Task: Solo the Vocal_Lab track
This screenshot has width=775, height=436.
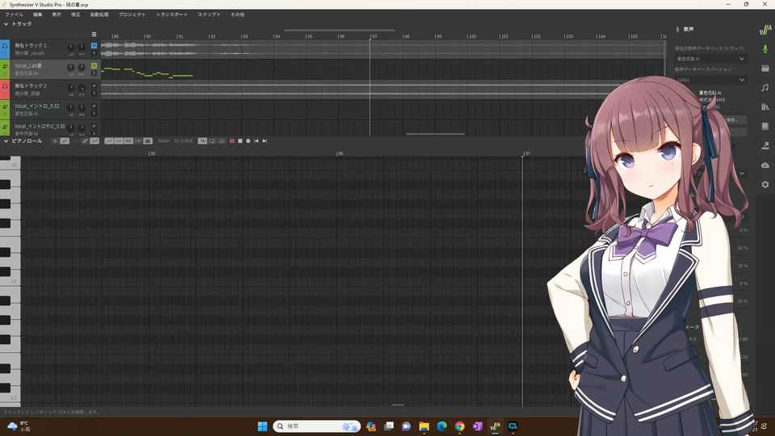Action: (94, 73)
